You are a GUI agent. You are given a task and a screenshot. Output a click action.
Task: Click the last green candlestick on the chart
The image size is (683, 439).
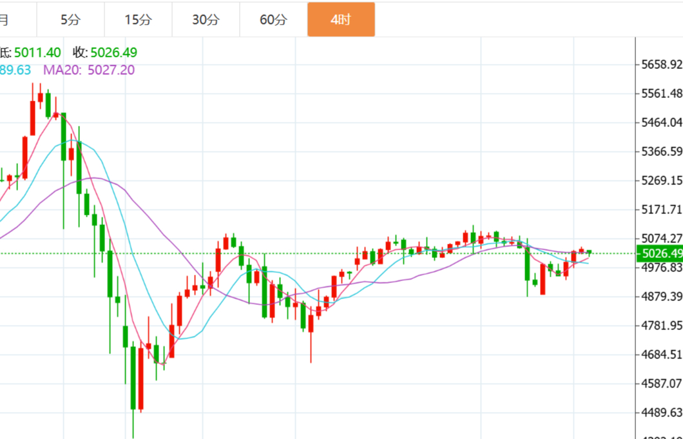[x=589, y=252]
